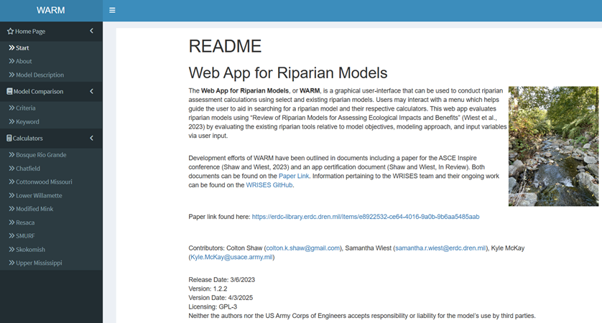The image size is (602, 323).
Task: Open the erdc-library paper URL
Action: (366, 217)
